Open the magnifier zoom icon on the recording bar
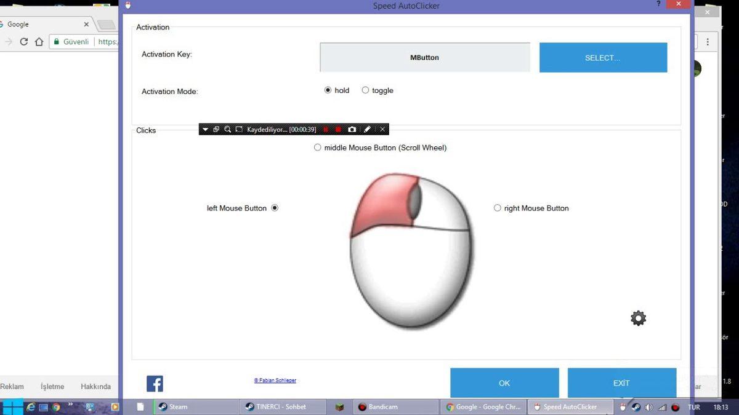Screen dimensions: 739x415 coord(227,129)
